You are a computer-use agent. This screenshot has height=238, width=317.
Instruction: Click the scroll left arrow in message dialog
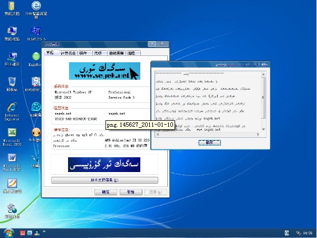(158, 134)
